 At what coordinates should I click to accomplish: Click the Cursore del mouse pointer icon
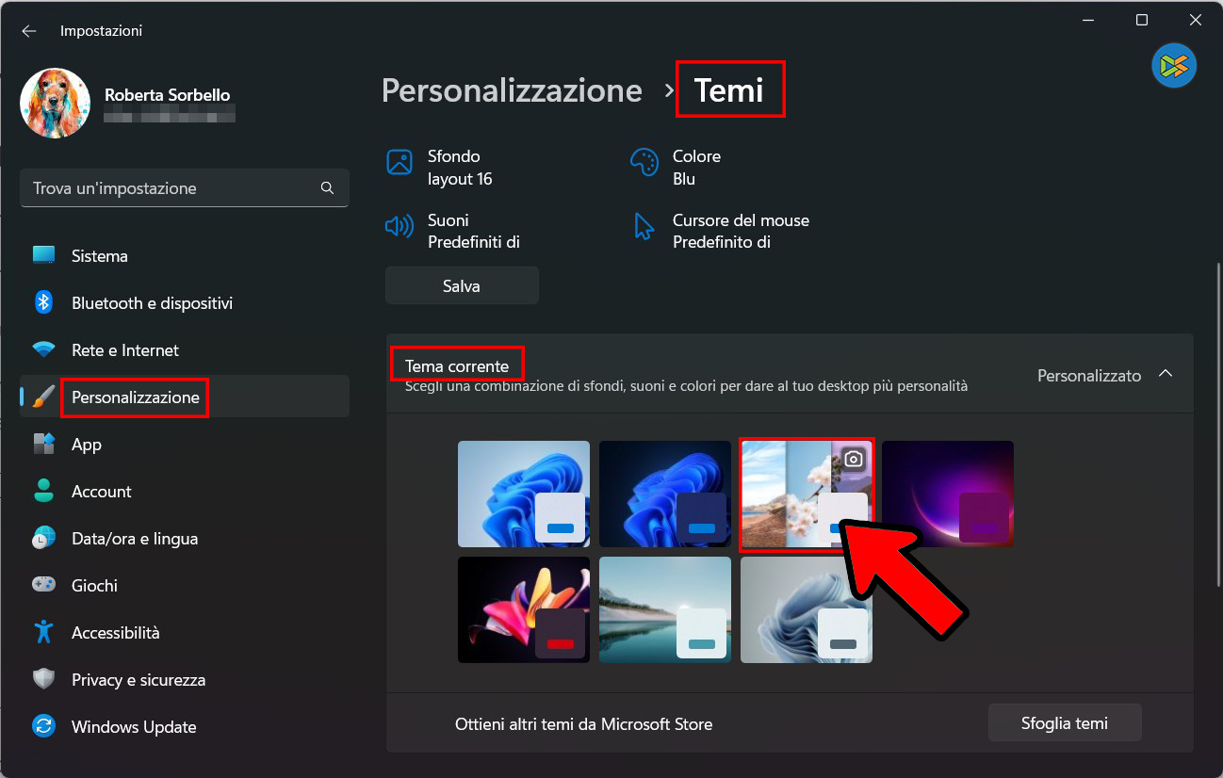(x=644, y=226)
